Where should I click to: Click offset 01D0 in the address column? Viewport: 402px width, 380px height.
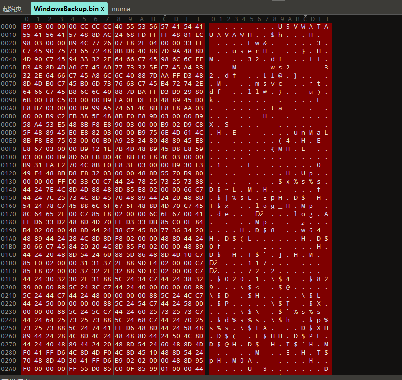[x=9, y=263]
